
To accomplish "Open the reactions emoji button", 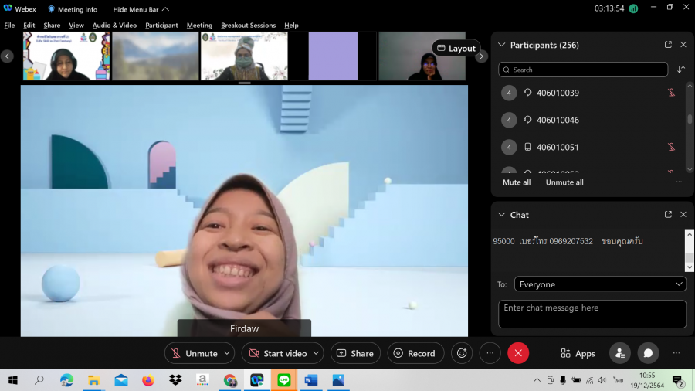I will click(x=462, y=353).
